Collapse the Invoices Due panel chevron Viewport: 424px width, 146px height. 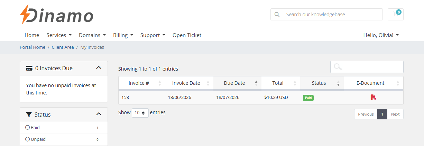tap(99, 68)
